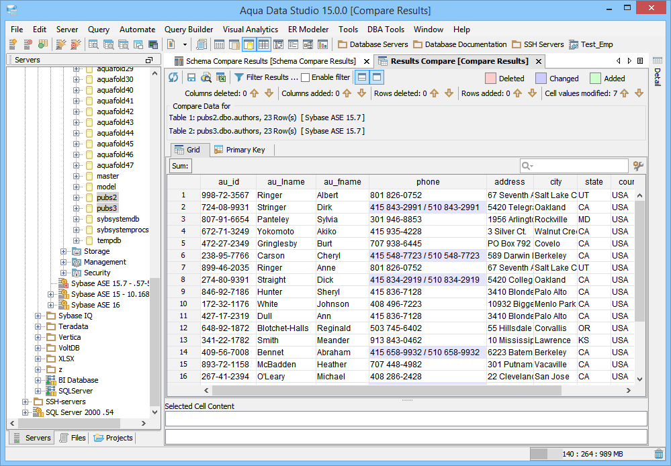Click the highlighted grid table toolbar icon
Viewport: 671px width, 466px height.
(263, 44)
